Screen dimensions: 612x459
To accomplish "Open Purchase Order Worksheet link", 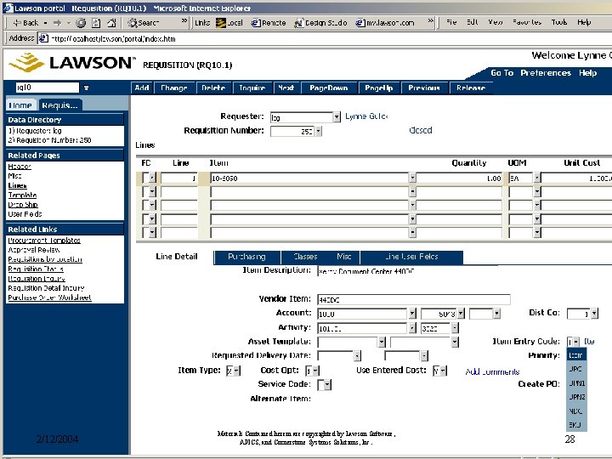I will pos(49,297).
